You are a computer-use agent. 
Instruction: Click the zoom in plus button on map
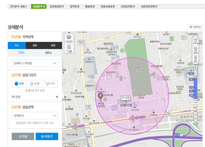195,68
